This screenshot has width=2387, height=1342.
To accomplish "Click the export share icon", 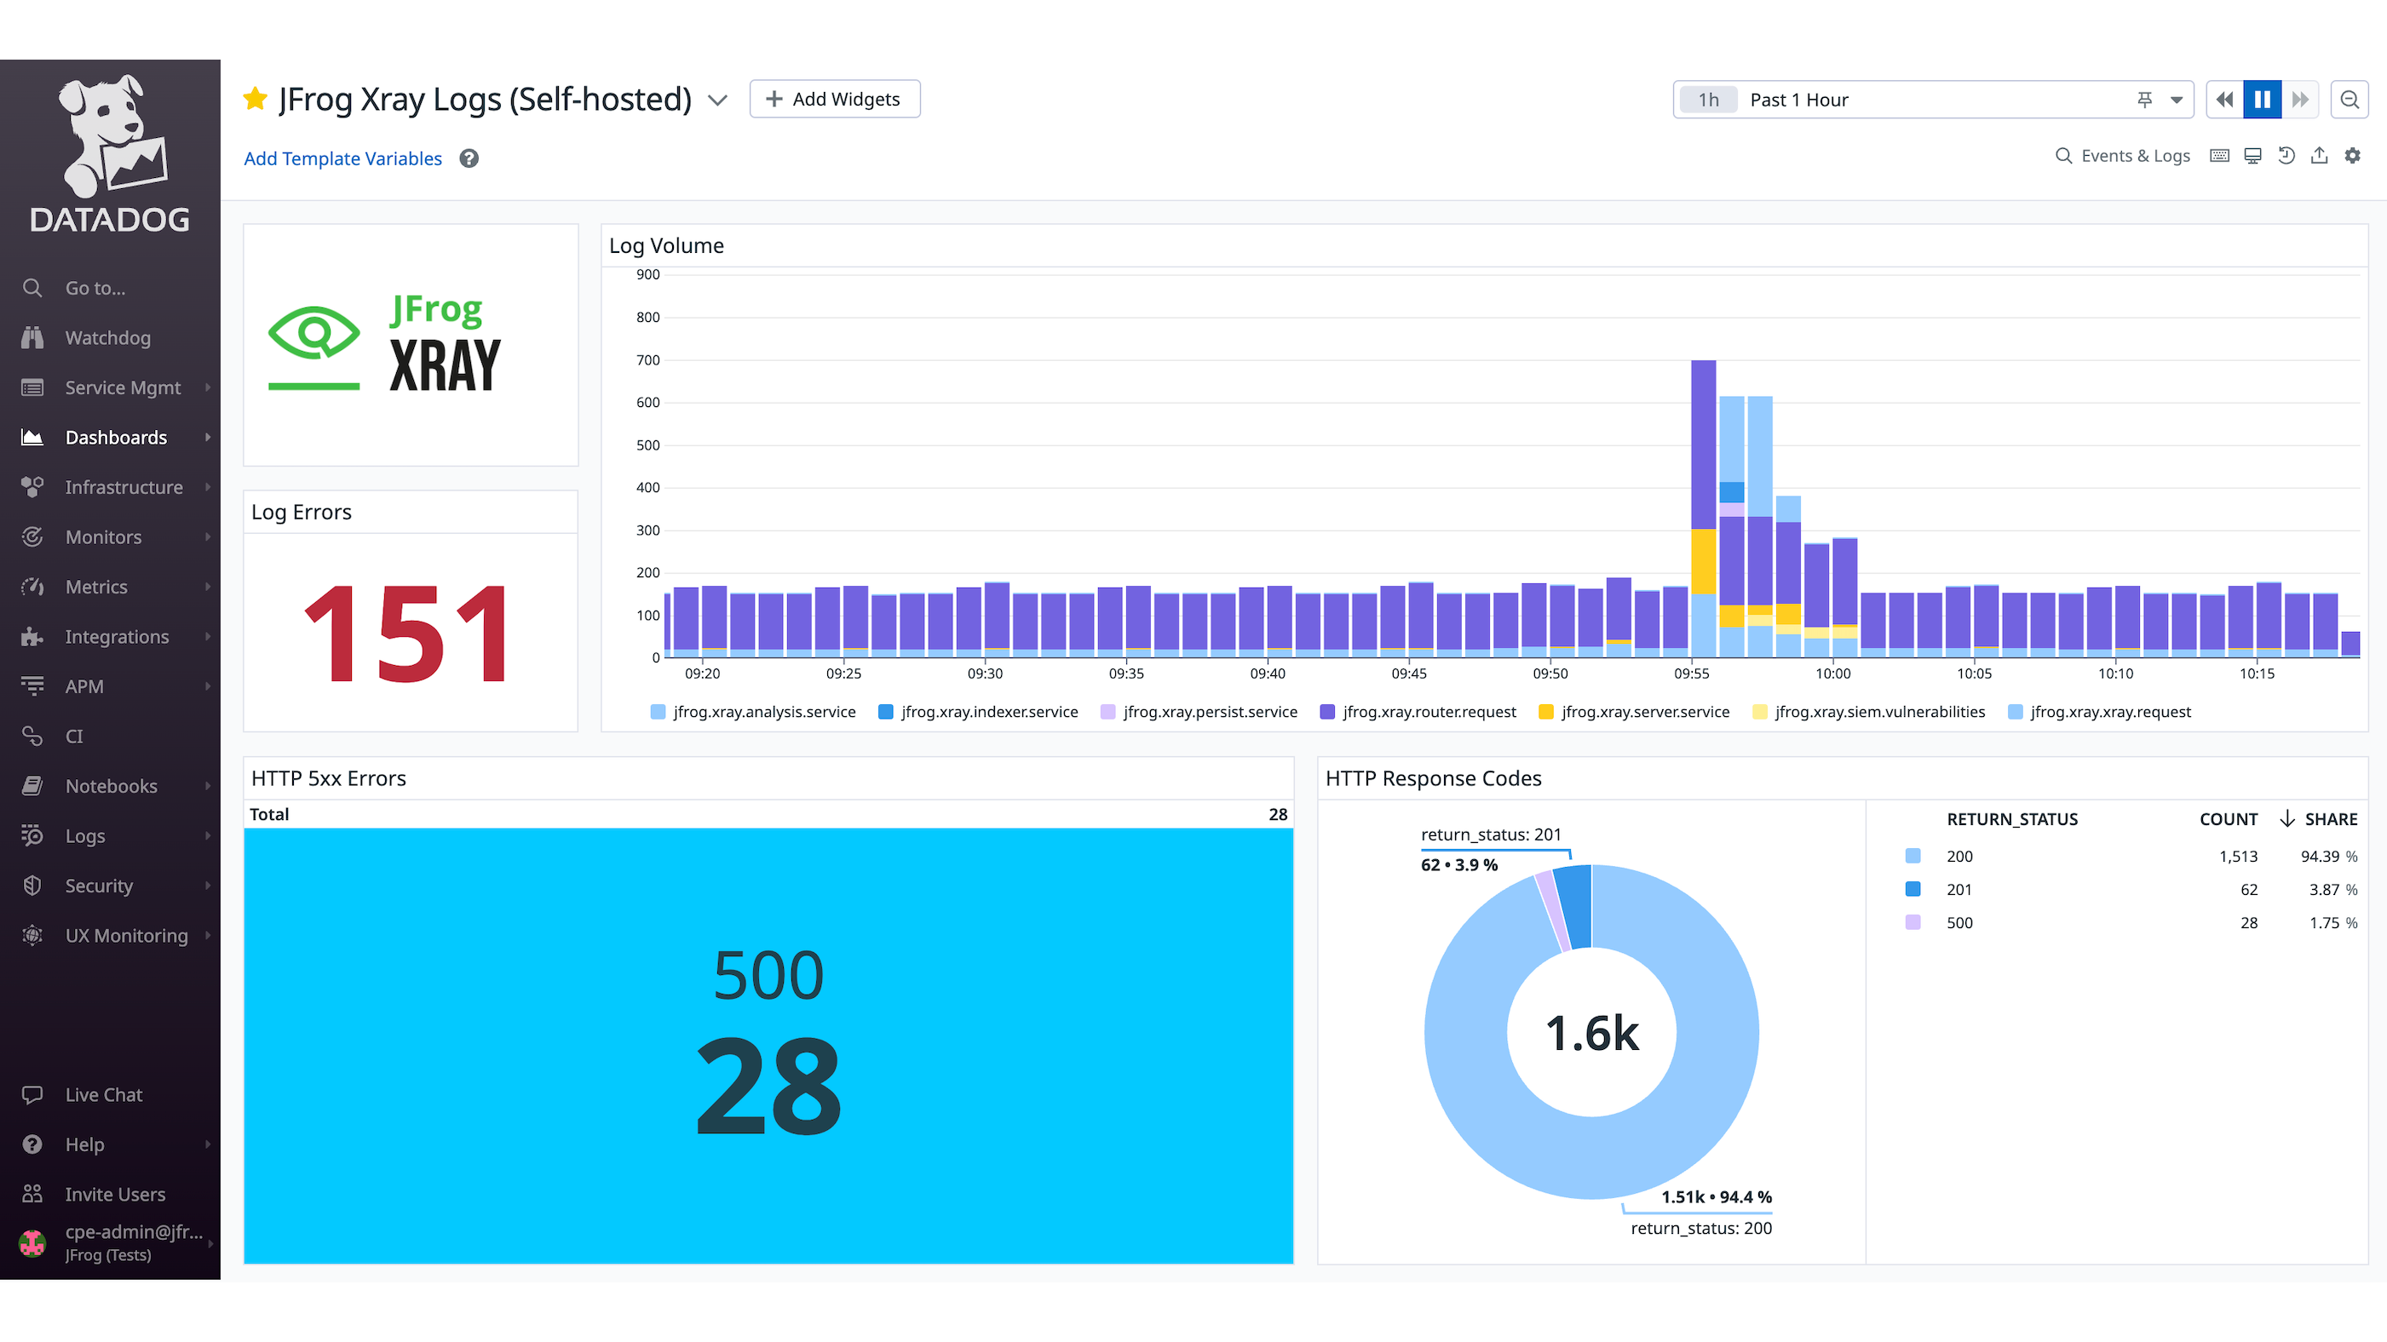I will (2320, 156).
